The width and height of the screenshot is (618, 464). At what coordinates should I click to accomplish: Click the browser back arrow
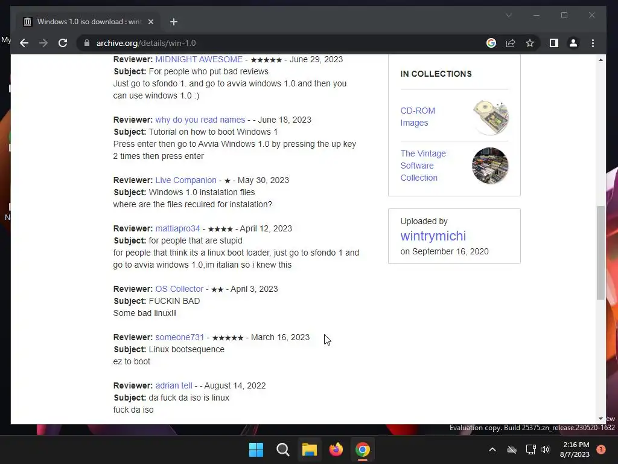coord(24,43)
